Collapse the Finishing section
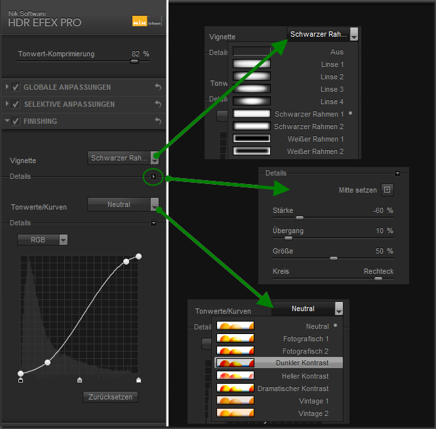 pyautogui.click(x=7, y=121)
